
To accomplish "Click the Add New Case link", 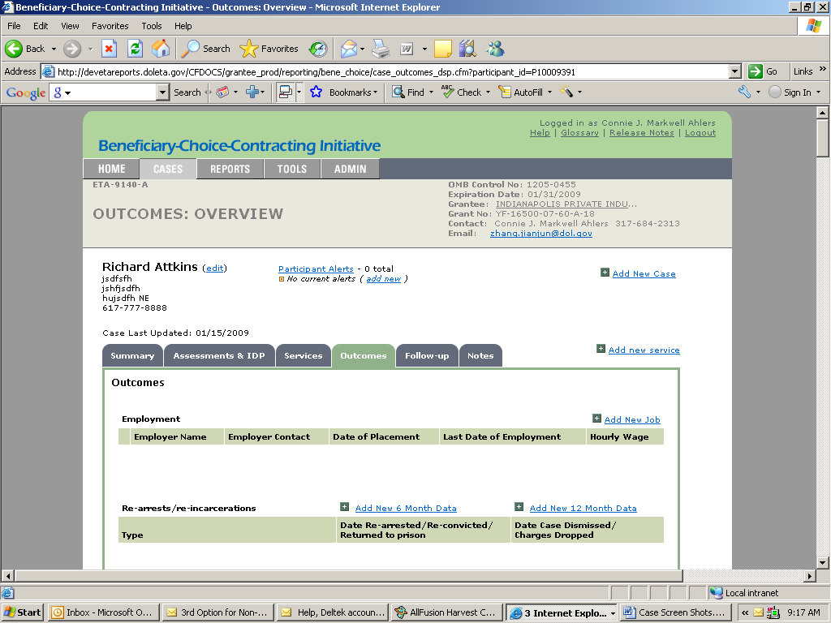I will 644,273.
